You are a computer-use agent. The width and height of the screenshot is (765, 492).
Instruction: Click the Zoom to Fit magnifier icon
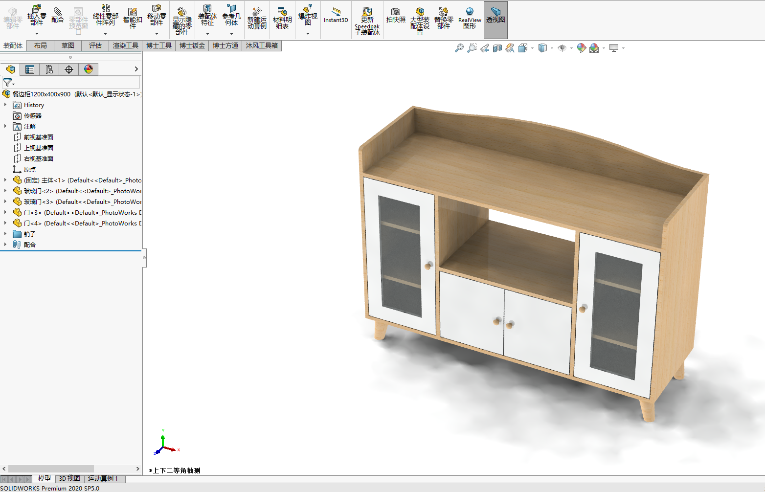(459, 48)
